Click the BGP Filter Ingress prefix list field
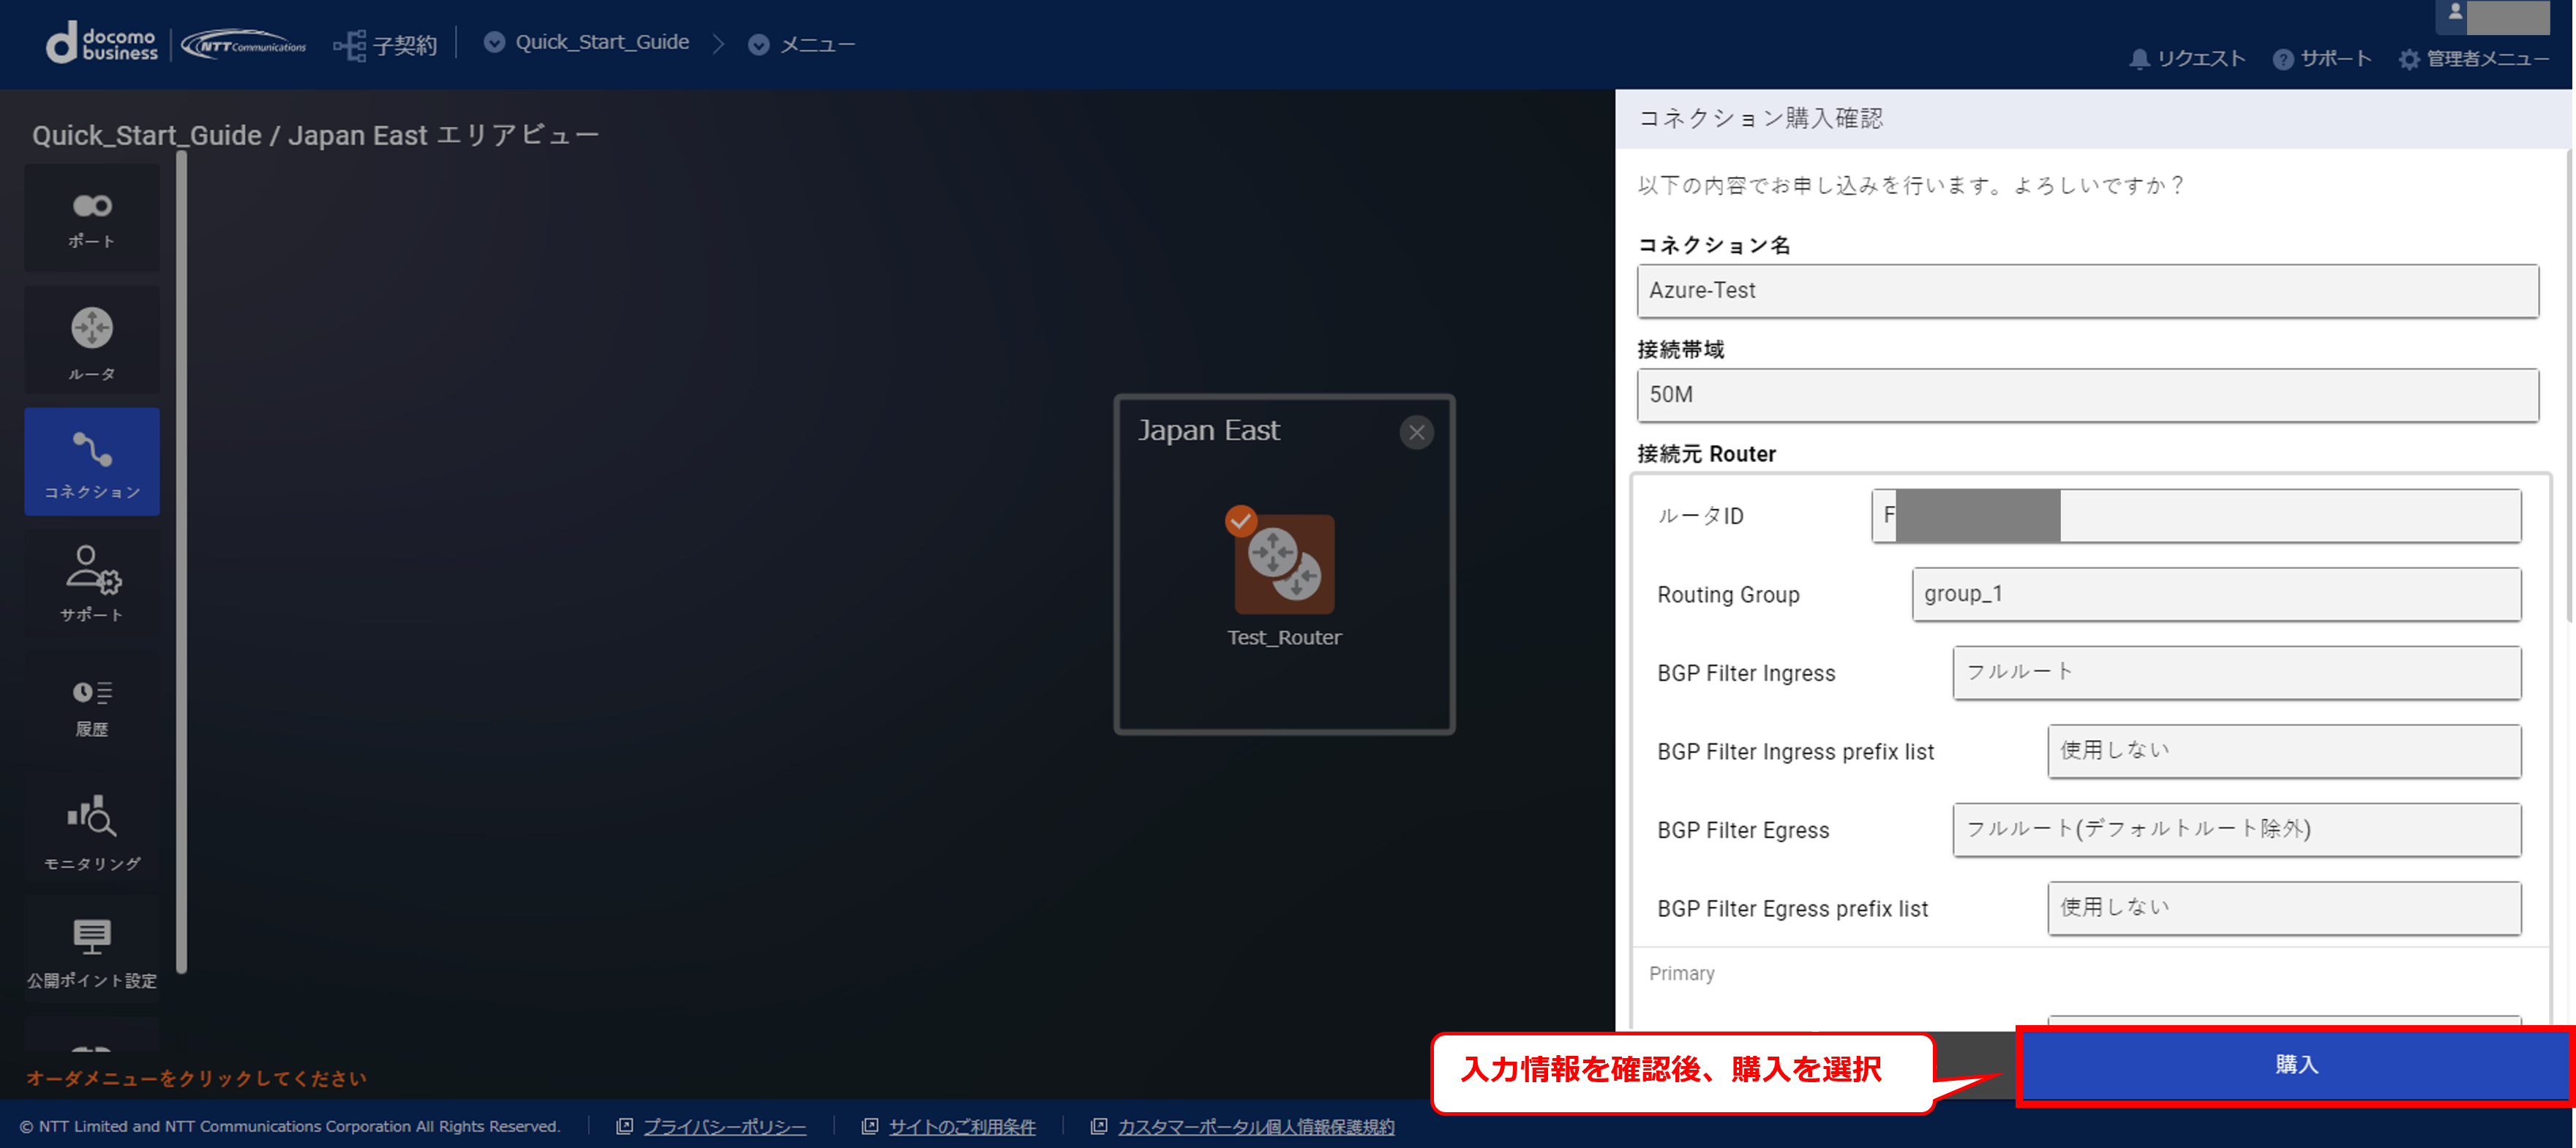This screenshot has height=1148, width=2576. [2284, 752]
